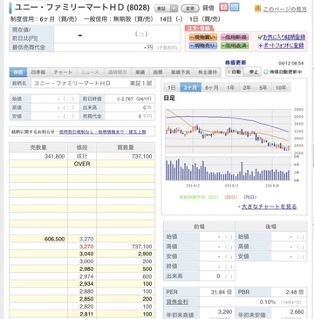Select the 株価 tab
314x319 pixels.
[x=18, y=72]
